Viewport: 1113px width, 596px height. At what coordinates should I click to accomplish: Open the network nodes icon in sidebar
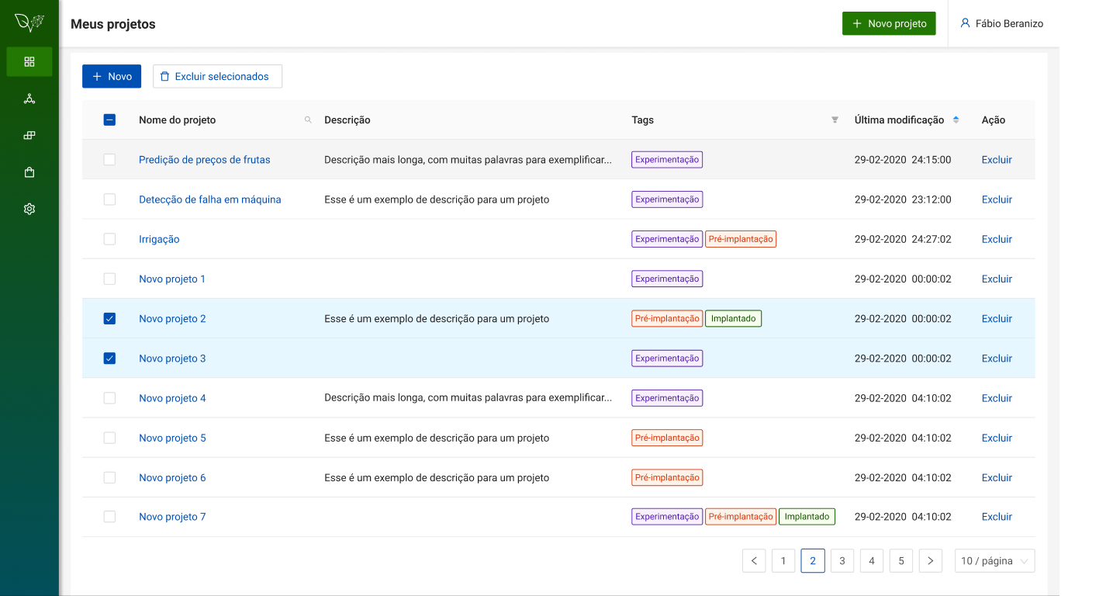tap(29, 99)
